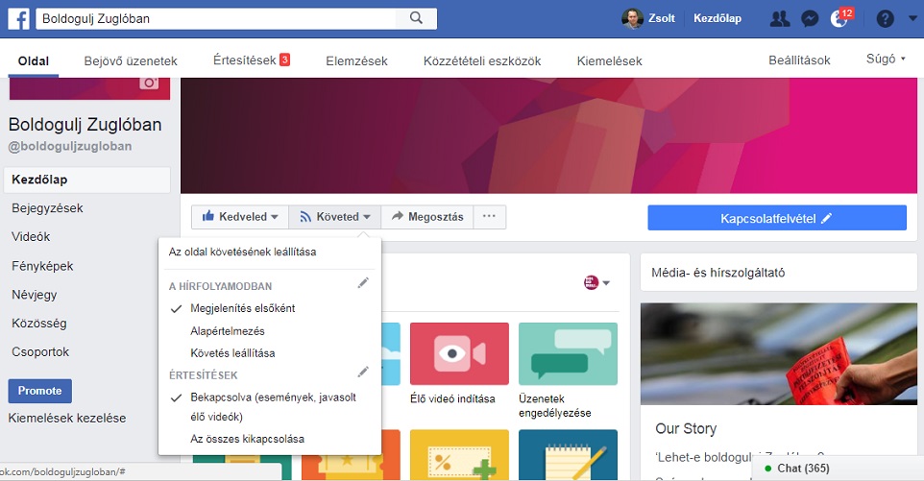Open notifications globe with 12 badge
The width and height of the screenshot is (924, 481).
click(840, 18)
